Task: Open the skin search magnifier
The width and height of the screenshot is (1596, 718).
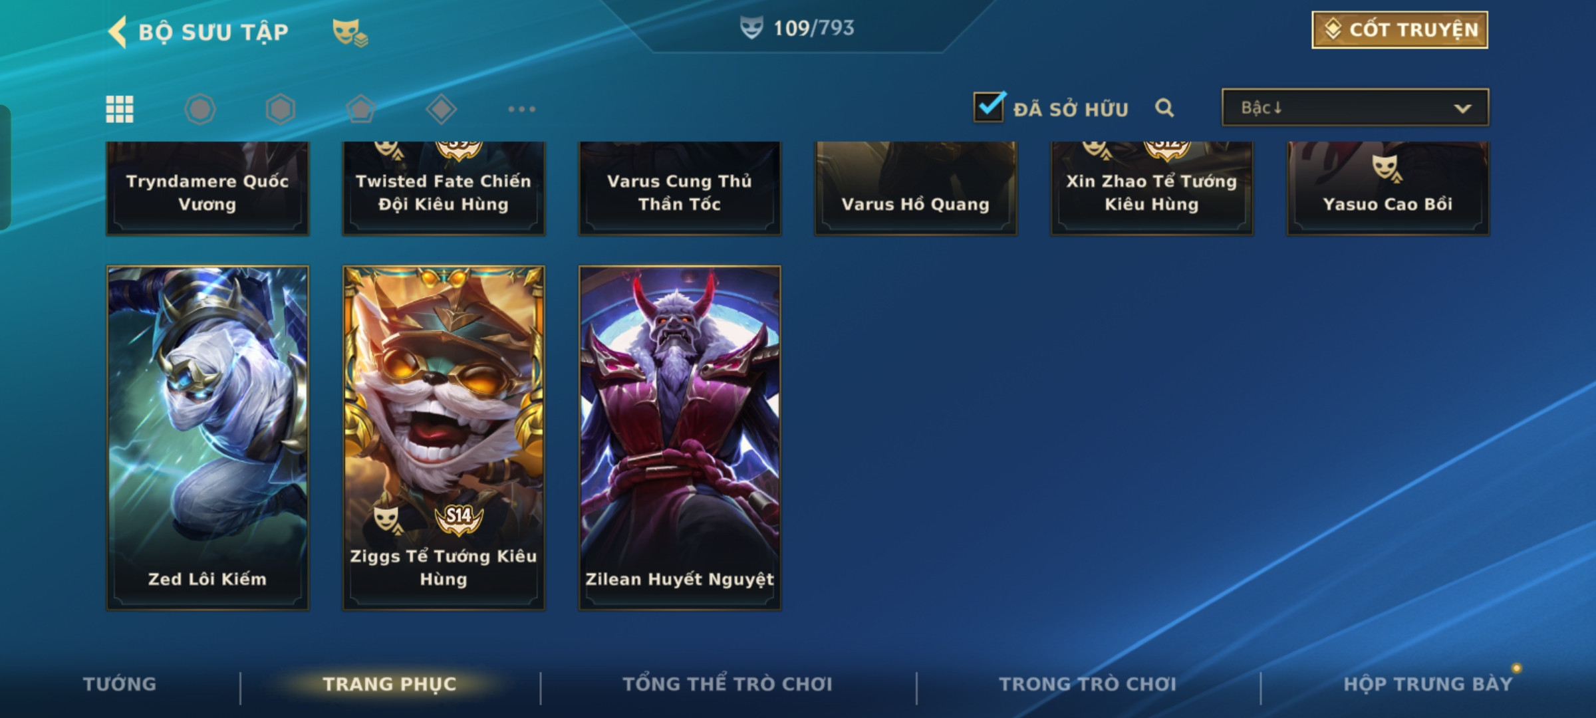Action: [1164, 108]
